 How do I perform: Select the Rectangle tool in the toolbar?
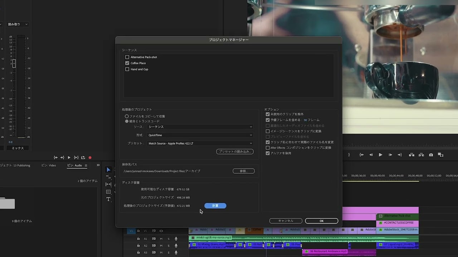(108, 192)
